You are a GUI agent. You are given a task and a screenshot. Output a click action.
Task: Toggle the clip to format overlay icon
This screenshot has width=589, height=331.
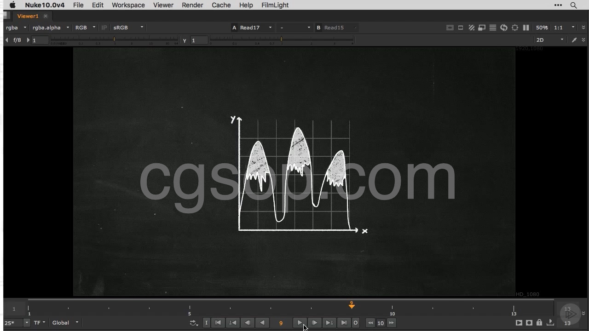(450, 28)
